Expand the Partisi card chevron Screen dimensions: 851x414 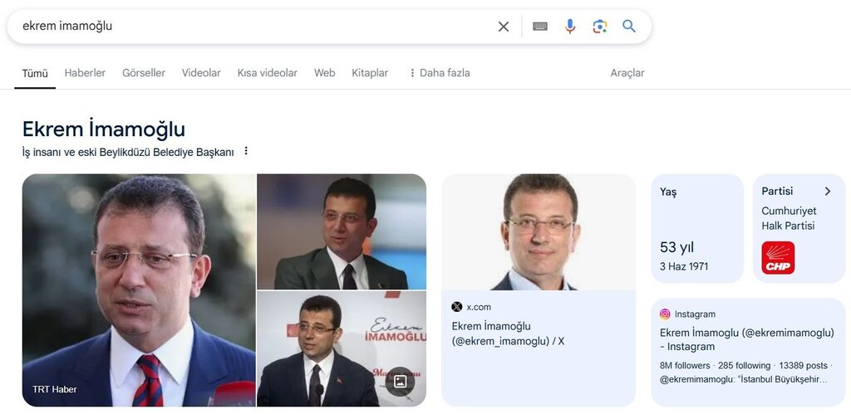pyautogui.click(x=828, y=192)
